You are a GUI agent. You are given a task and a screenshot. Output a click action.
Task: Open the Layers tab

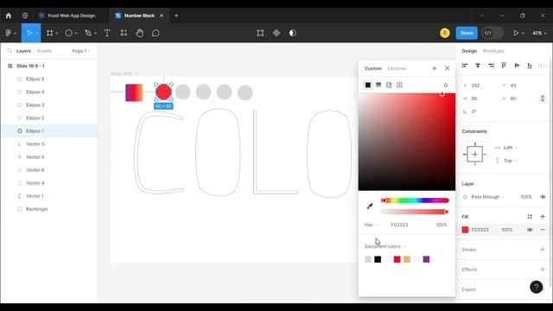click(x=23, y=51)
